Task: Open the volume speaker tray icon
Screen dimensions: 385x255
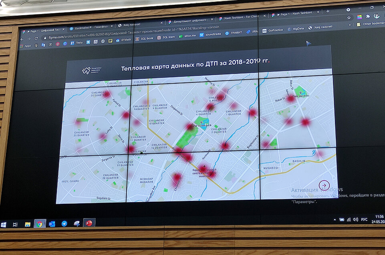Action: point(355,219)
